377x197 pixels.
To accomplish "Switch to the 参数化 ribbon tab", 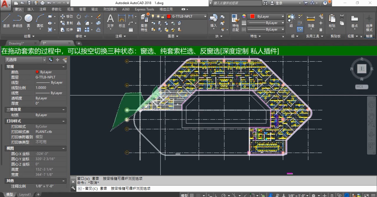I will [57, 9].
